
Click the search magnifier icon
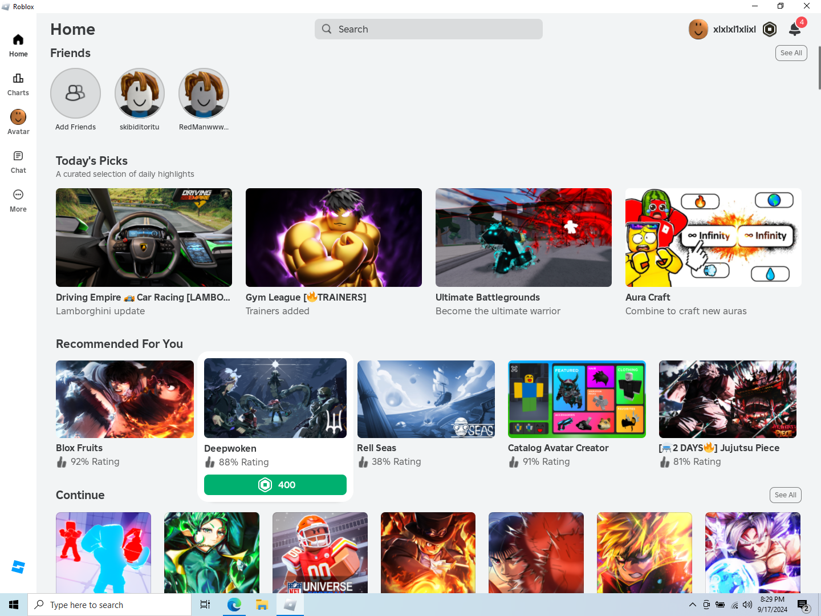[327, 29]
